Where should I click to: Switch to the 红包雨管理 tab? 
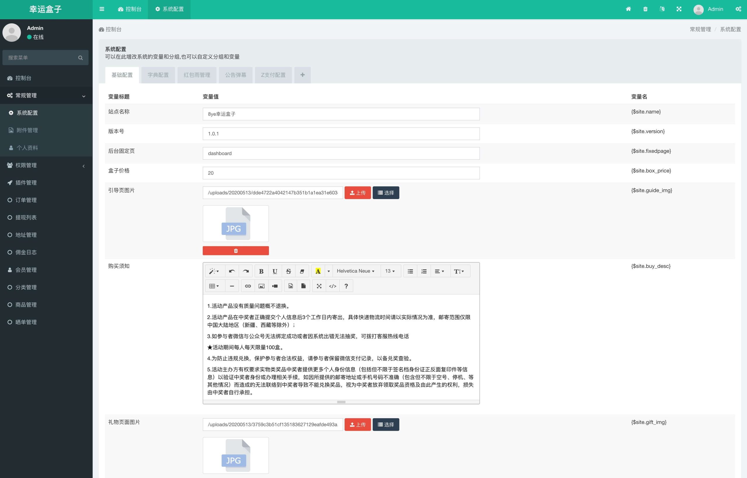click(x=197, y=75)
